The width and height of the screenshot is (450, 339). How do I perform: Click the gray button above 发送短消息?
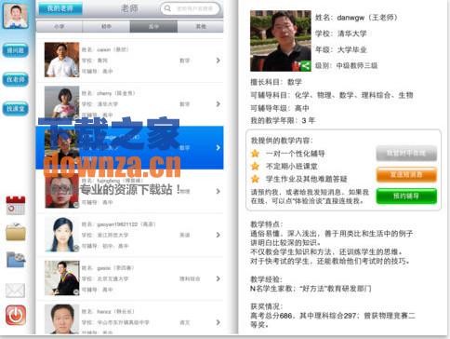pos(406,153)
